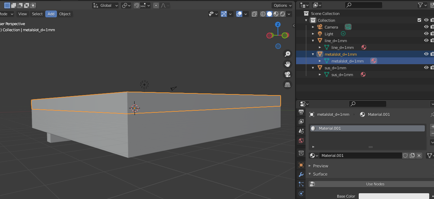Open the Object properties tab icon
Image resolution: width=434 pixels, height=199 pixels.
coord(301,165)
